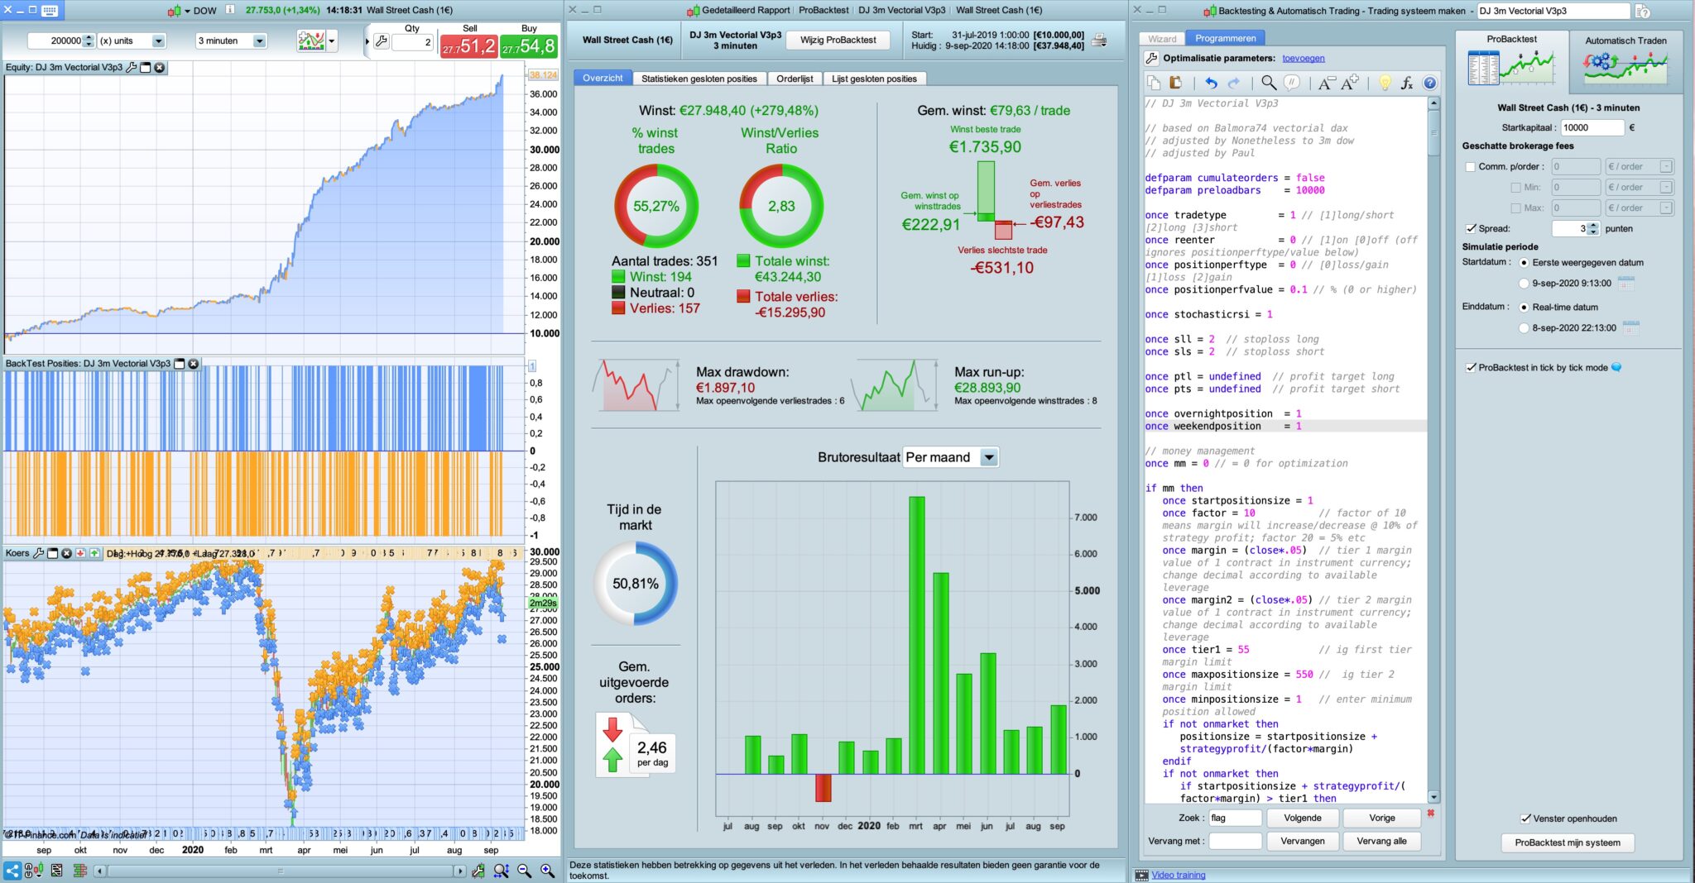Toggle ProBacktest in tick by tick mode
The image size is (1695, 883).
tap(1471, 367)
